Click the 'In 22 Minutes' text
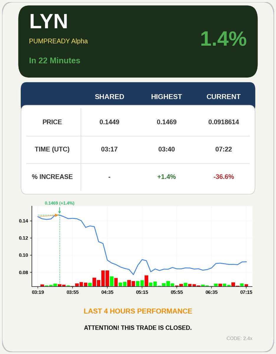 55,60
